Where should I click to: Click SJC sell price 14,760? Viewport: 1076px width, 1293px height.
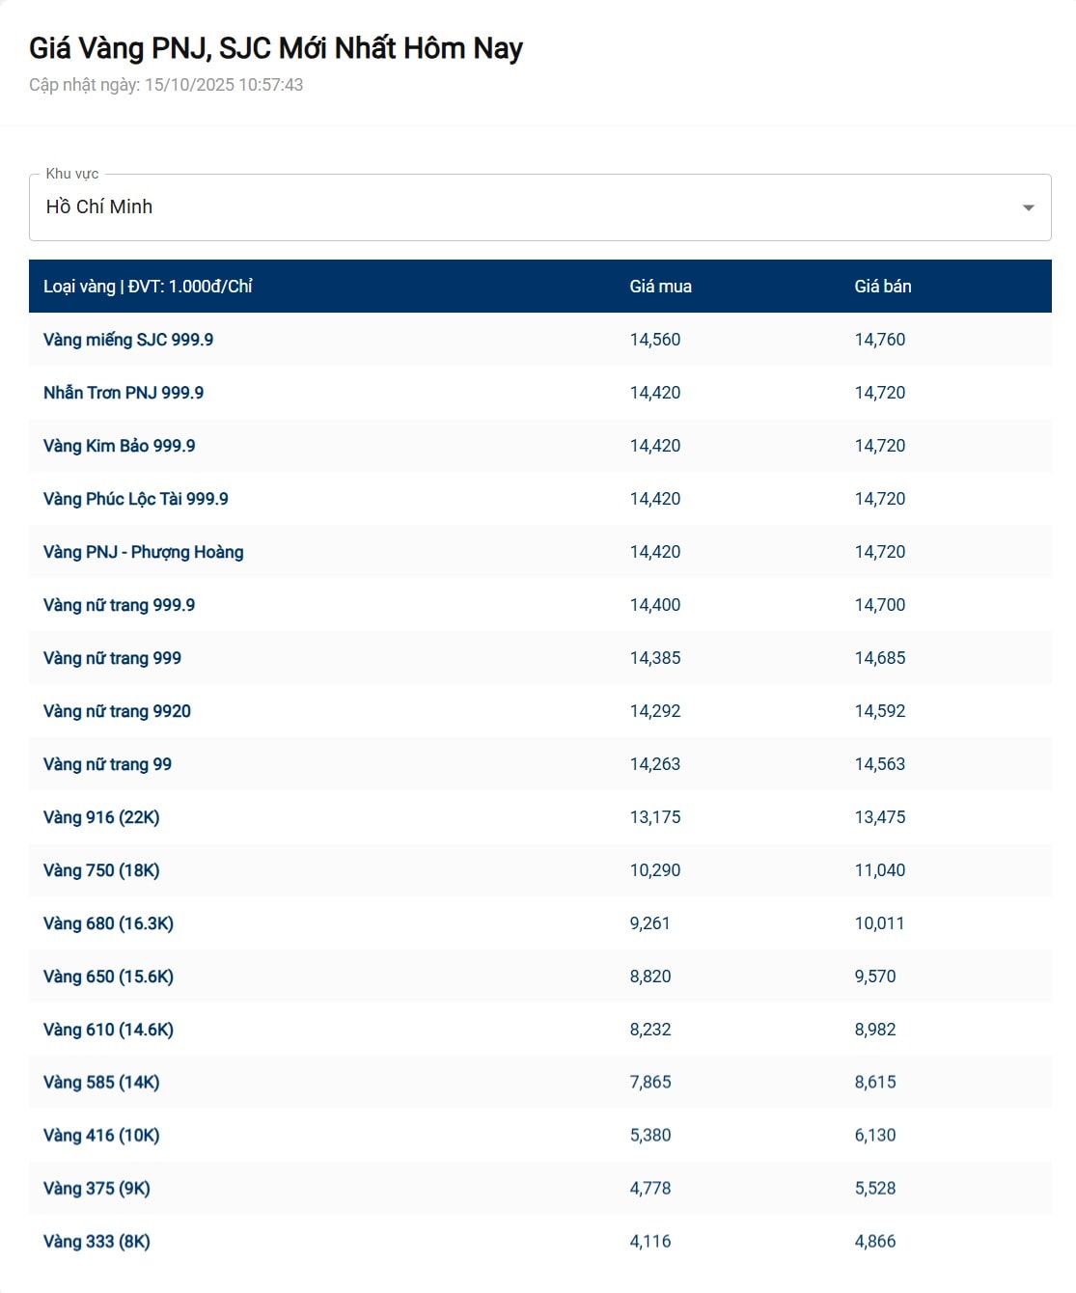pyautogui.click(x=879, y=340)
